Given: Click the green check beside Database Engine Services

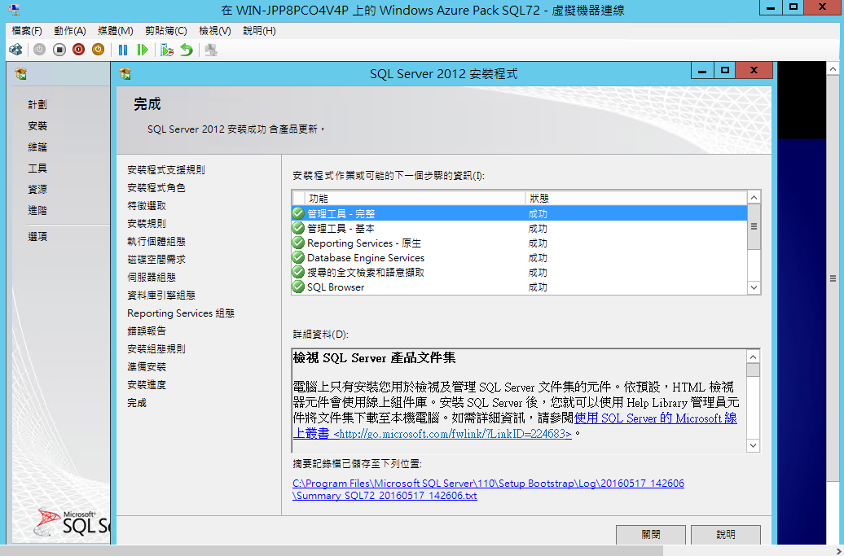Looking at the screenshot, I should click(x=298, y=257).
